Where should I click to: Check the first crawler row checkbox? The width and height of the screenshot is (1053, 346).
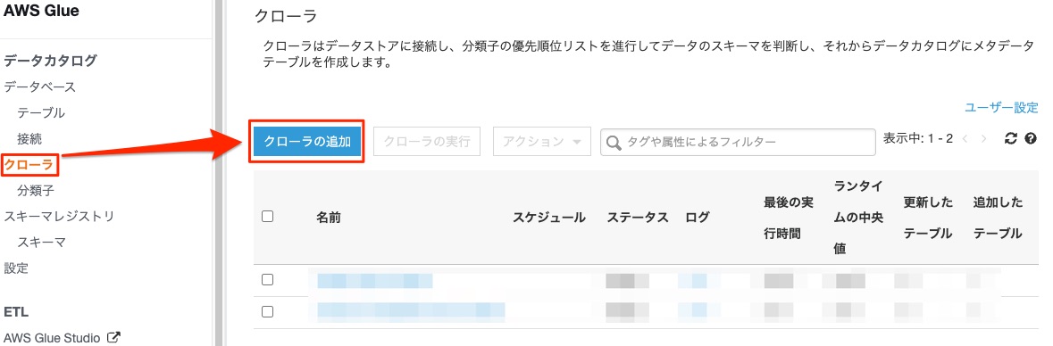[x=267, y=280]
